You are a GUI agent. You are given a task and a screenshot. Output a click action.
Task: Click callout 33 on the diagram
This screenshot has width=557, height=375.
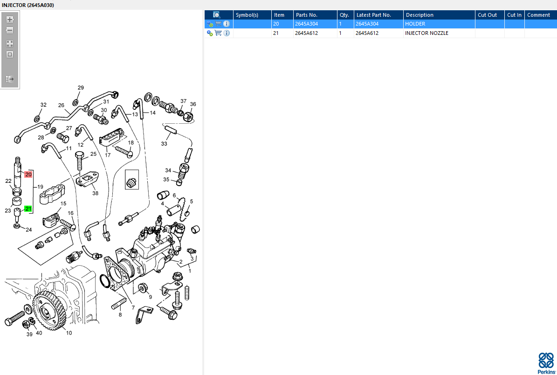(164, 144)
